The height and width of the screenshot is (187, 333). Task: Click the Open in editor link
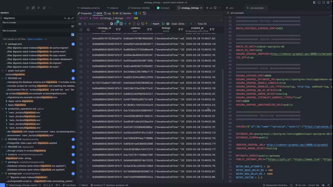(35, 39)
